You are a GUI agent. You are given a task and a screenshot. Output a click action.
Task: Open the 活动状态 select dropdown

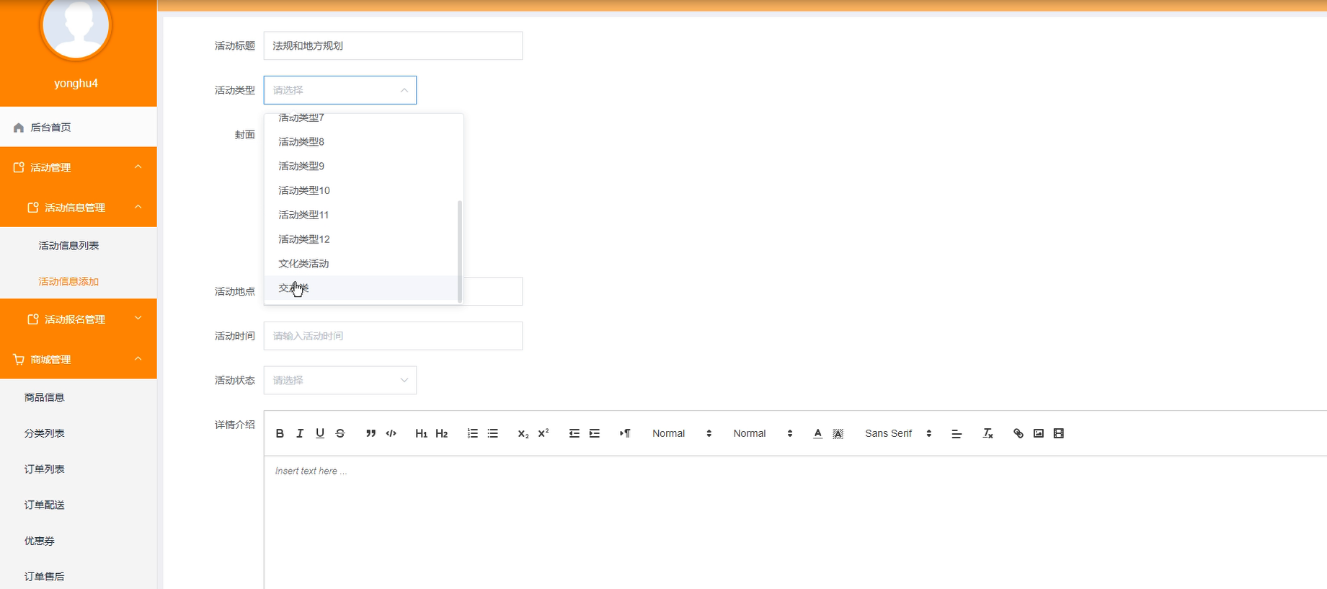340,380
